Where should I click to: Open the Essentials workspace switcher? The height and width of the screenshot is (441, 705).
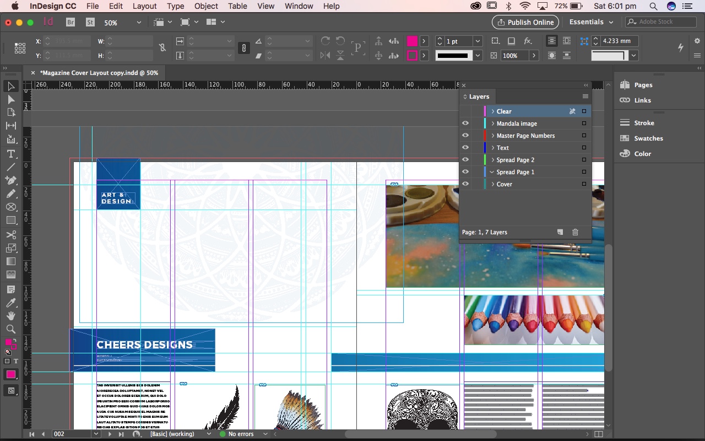pyautogui.click(x=590, y=22)
